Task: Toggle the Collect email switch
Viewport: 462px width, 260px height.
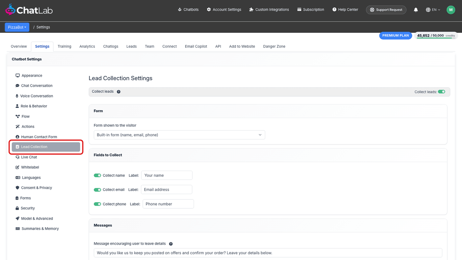Action: pyautogui.click(x=97, y=190)
